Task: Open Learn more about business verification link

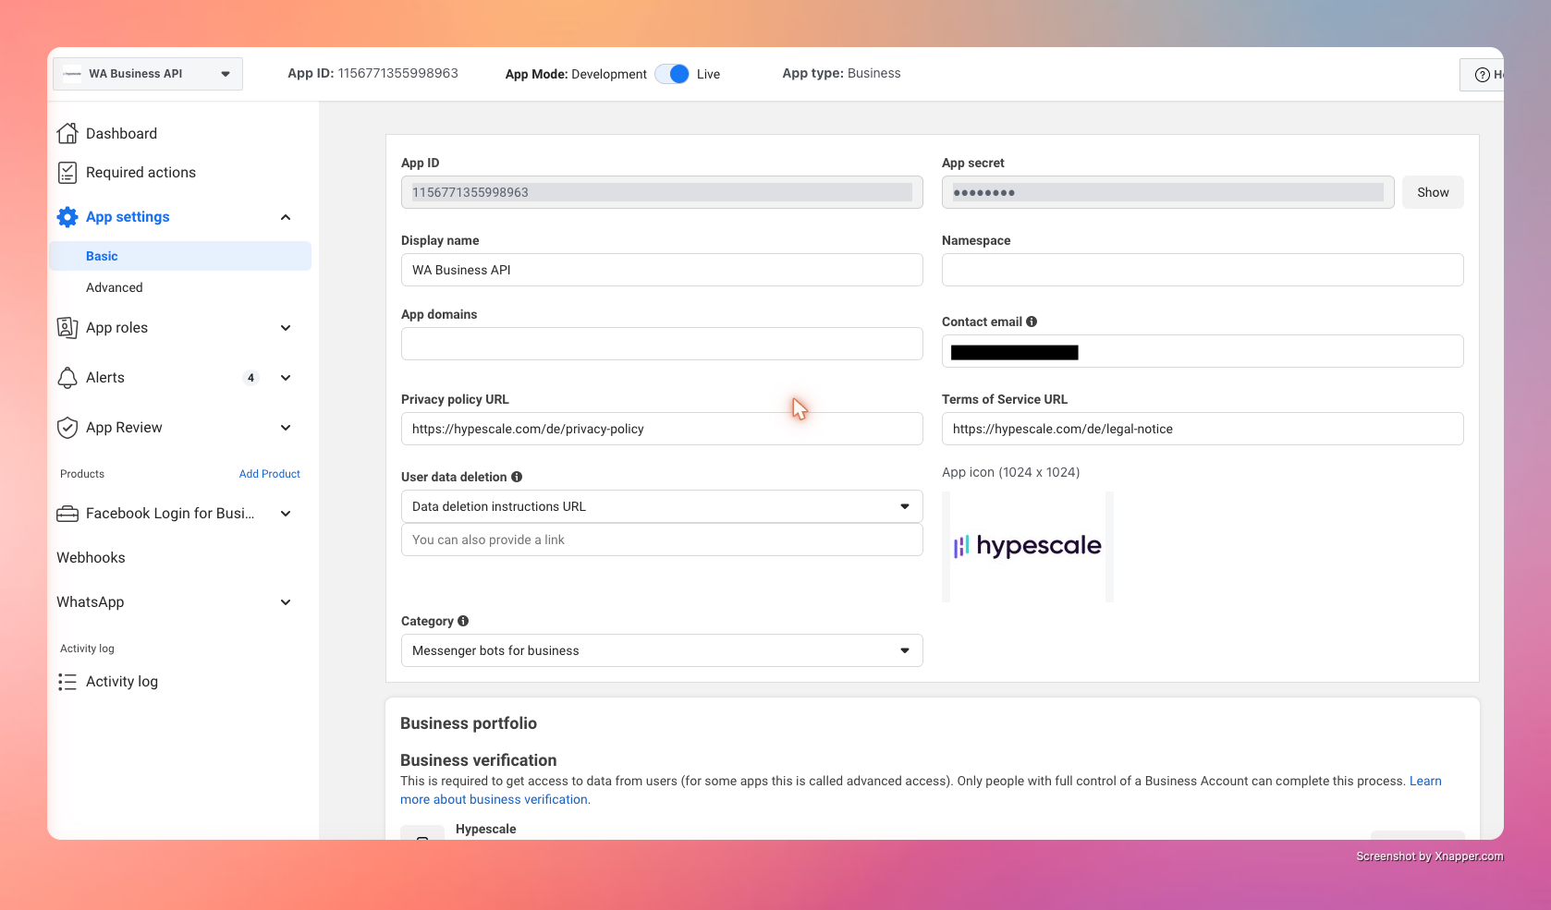Action: click(921, 790)
